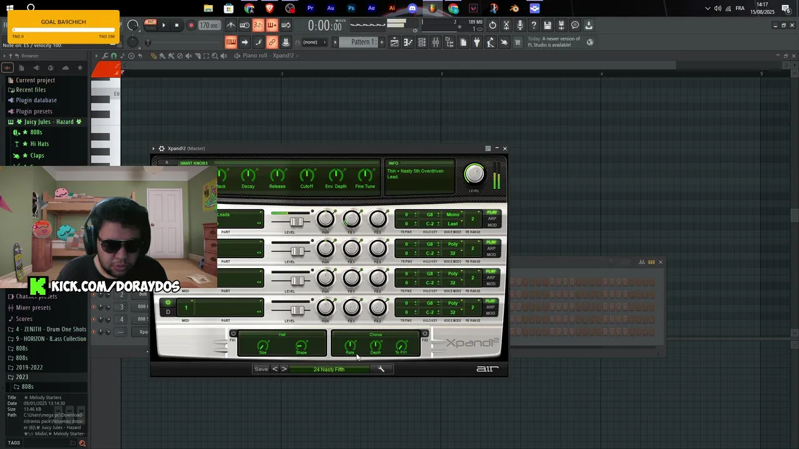Go to next Xpand!2 preset
This screenshot has height=449, width=799.
tap(284, 369)
